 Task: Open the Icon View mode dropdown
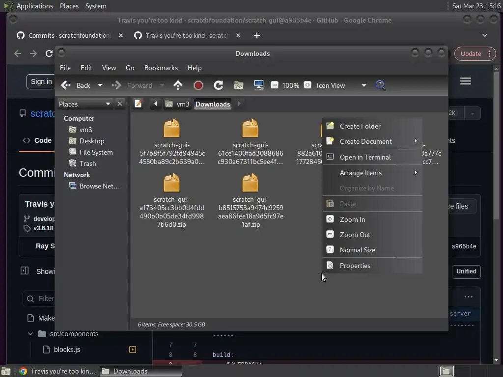(x=341, y=85)
